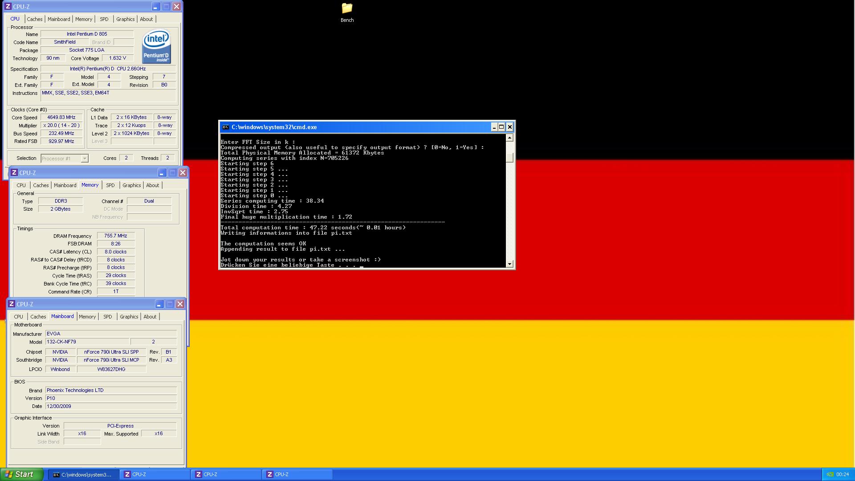The image size is (855, 481).
Task: Maximize the cmd.exe window
Action: [501, 127]
